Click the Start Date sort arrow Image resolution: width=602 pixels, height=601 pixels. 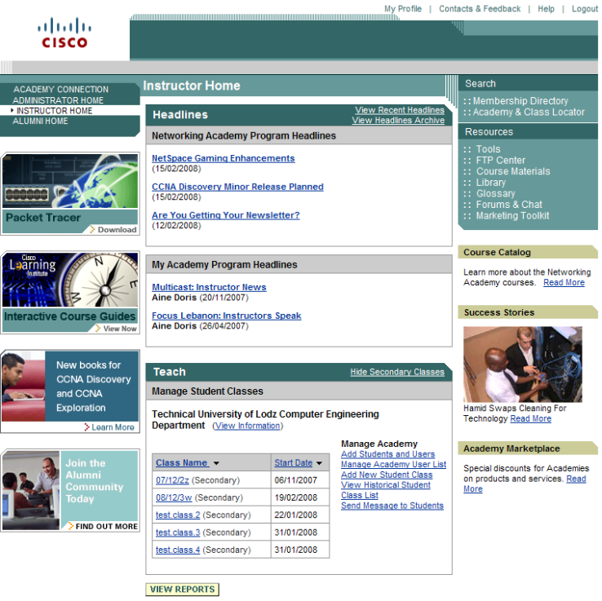[x=319, y=464]
